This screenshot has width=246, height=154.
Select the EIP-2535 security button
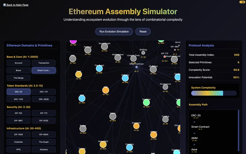pyautogui.click(x=44, y=121)
